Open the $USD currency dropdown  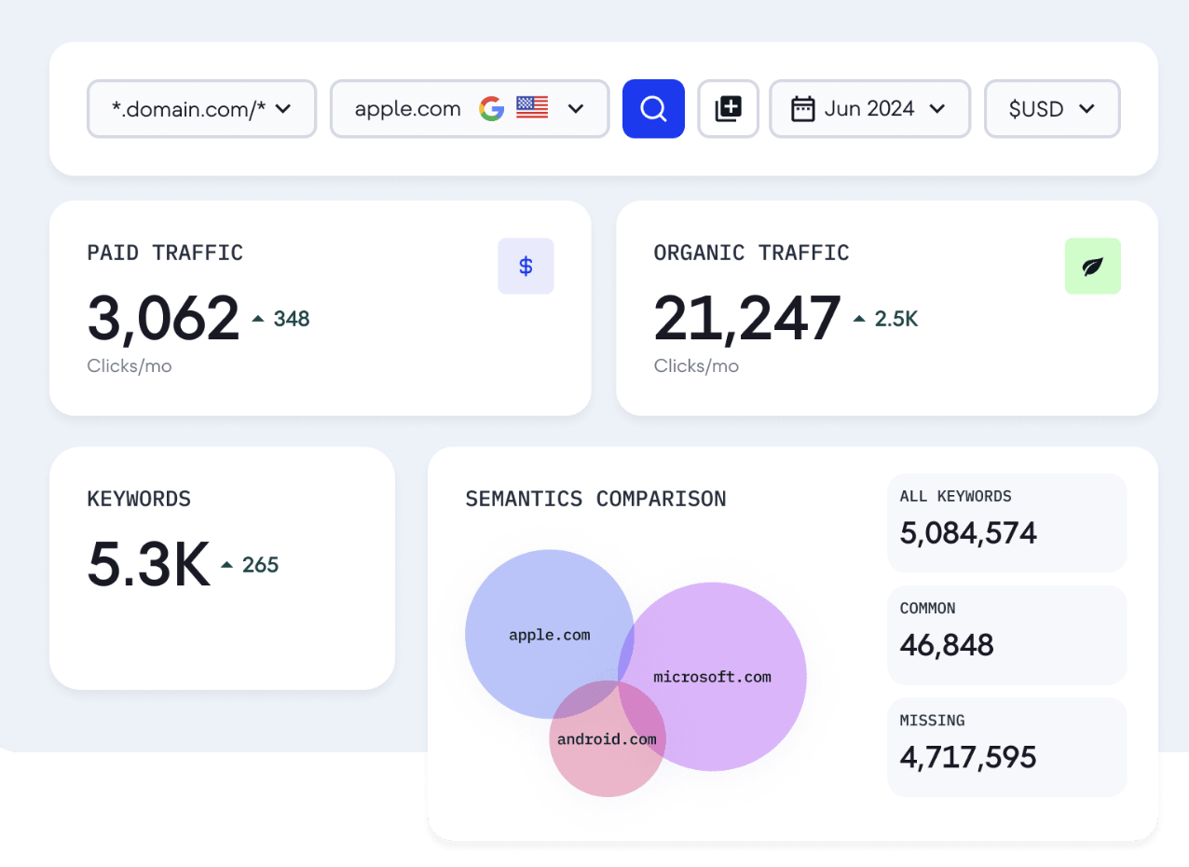click(x=1052, y=109)
